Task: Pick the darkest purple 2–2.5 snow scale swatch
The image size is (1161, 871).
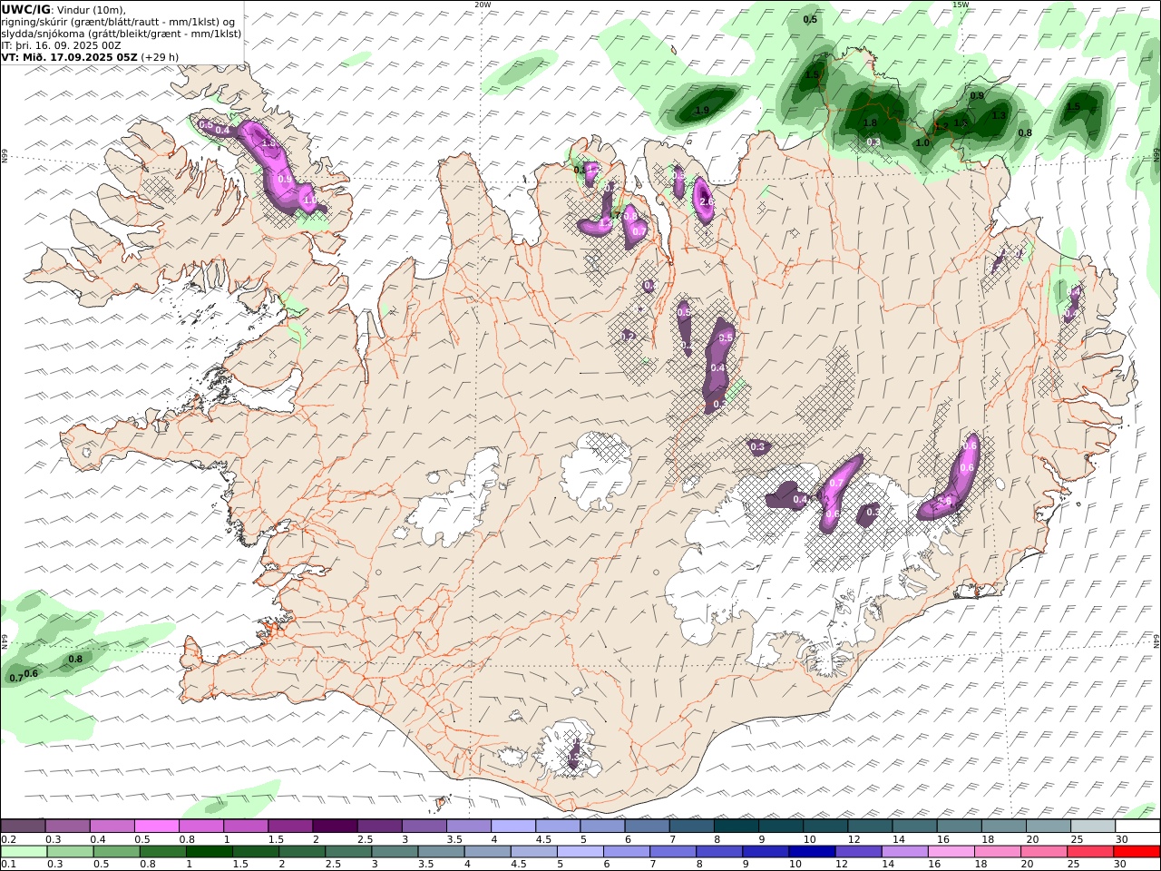Action: click(335, 827)
